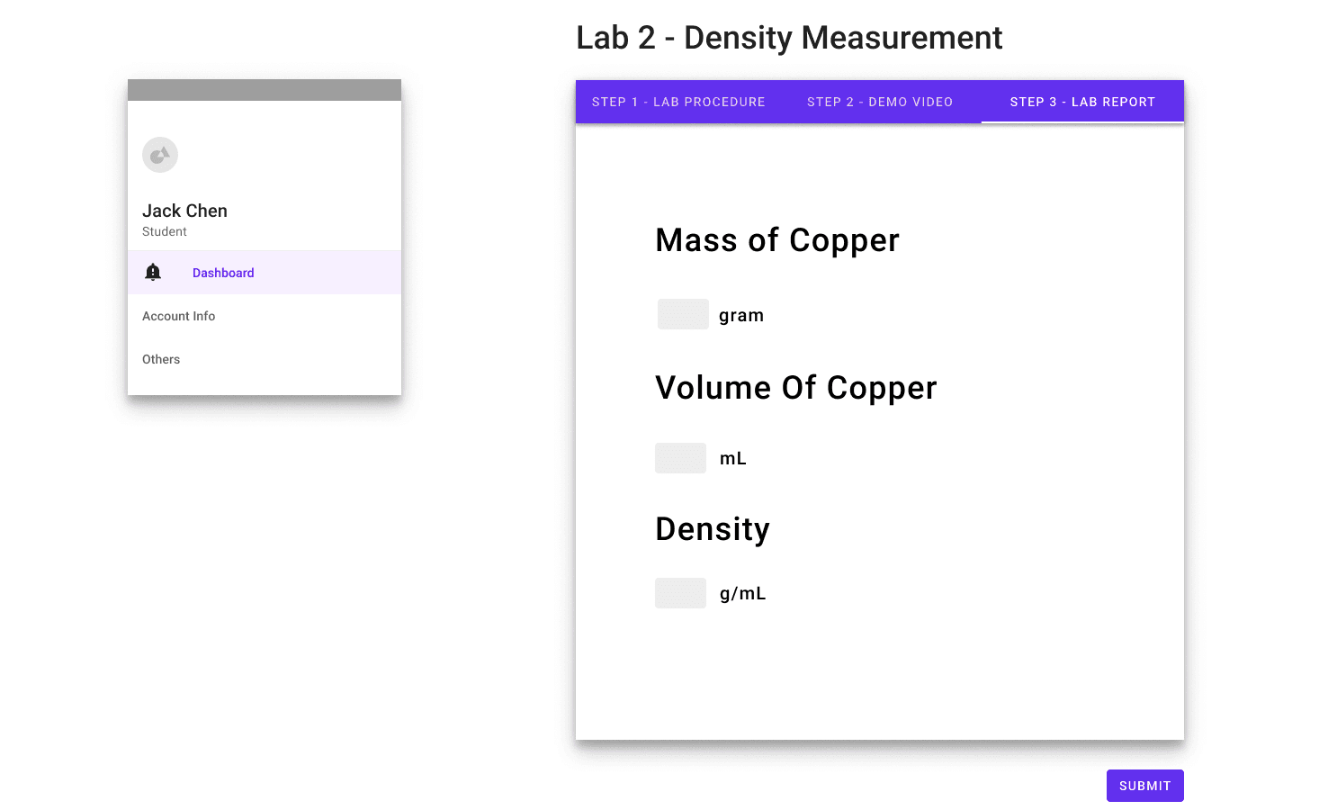This screenshot has width=1319, height=810.
Task: Open the Others sidebar entry
Action: (x=161, y=359)
